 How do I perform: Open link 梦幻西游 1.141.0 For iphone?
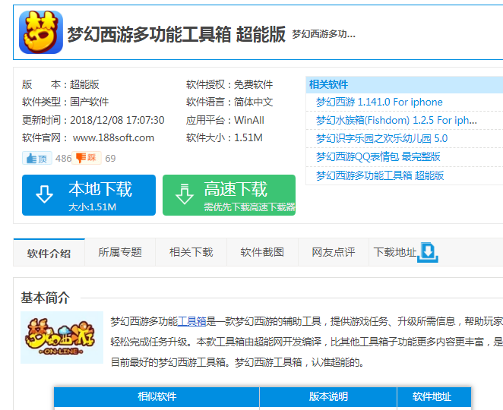pyautogui.click(x=379, y=102)
